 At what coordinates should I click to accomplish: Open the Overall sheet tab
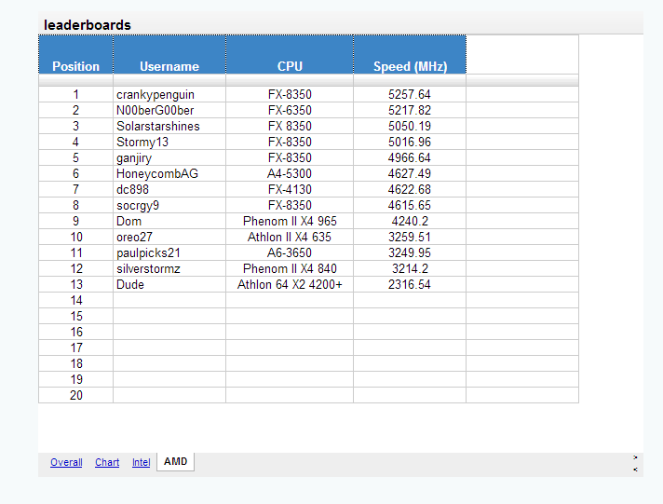(x=66, y=462)
